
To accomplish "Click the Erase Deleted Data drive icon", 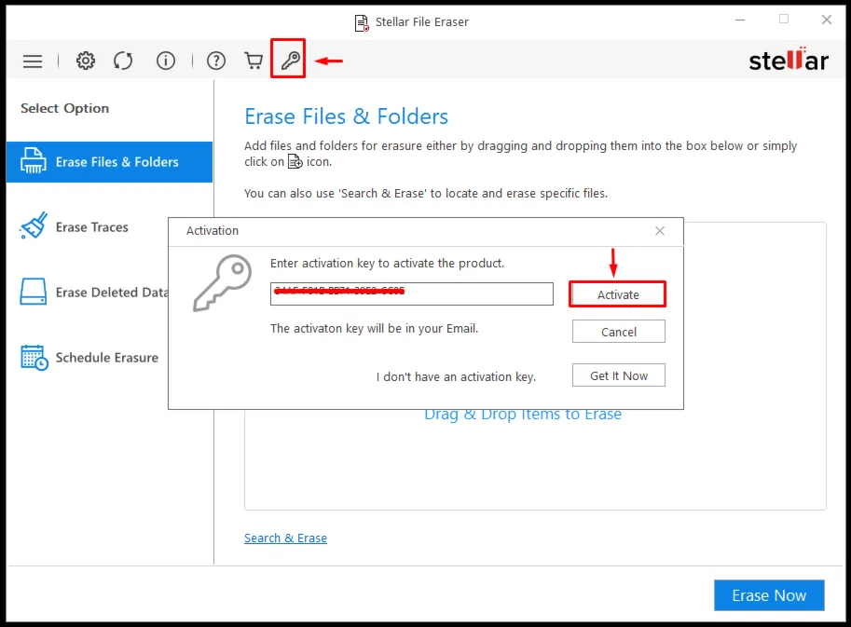I will coord(34,292).
